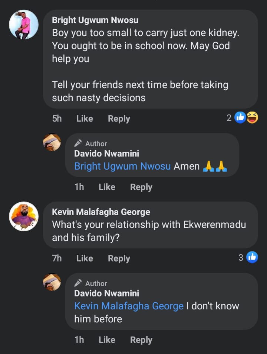Open Bright Ugwum Nwosu's profile picture

pos(24,25)
